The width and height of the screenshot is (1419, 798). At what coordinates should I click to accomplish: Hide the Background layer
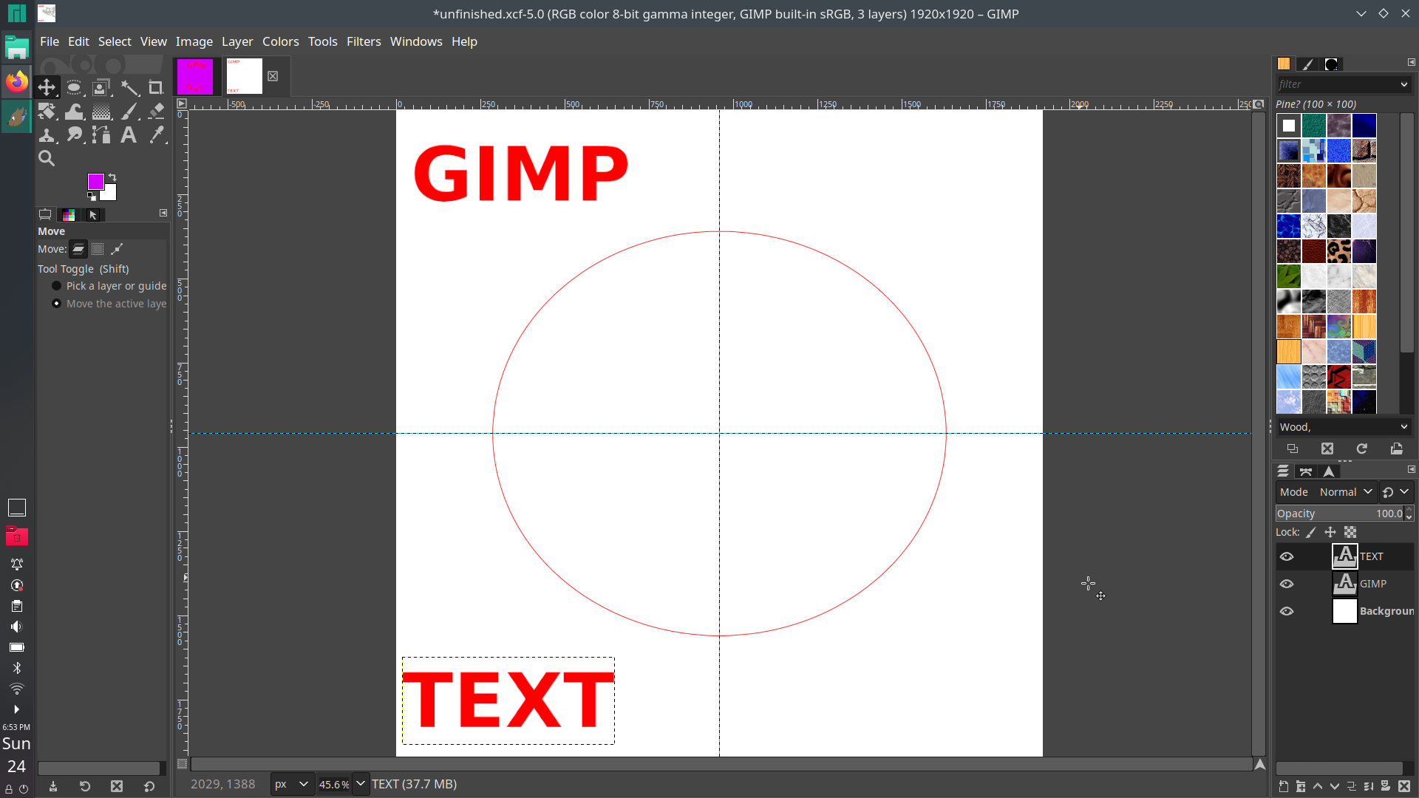[x=1287, y=611]
